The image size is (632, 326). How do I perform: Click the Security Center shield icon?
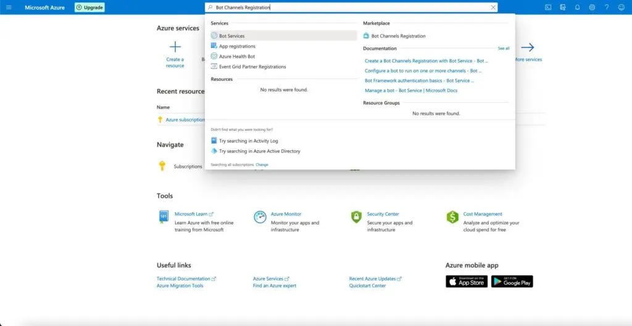coord(356,217)
